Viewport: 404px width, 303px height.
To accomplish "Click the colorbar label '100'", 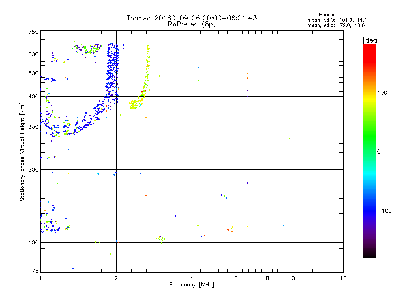I will pos(382,93).
